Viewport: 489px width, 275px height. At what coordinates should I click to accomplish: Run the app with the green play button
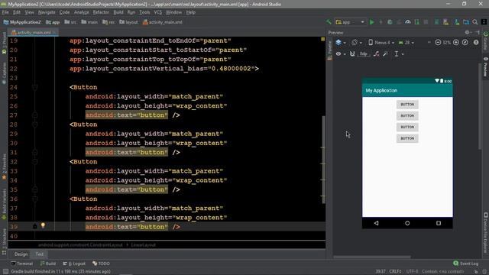[x=372, y=22]
